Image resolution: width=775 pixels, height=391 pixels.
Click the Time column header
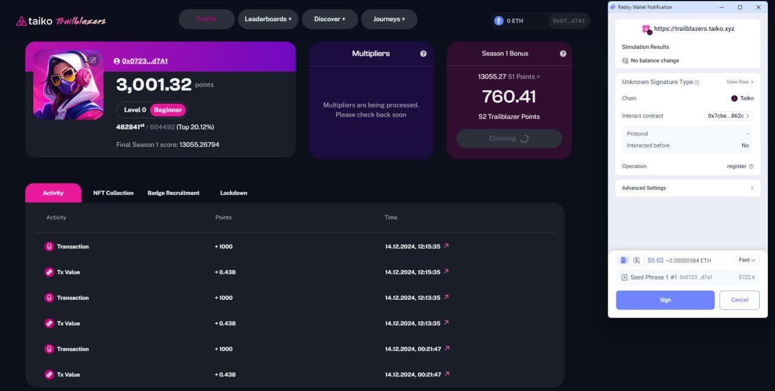click(391, 218)
